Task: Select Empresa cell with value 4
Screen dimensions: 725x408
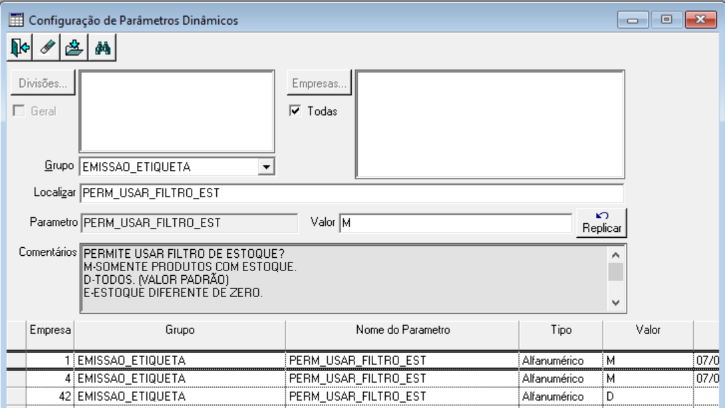Action: (50, 378)
